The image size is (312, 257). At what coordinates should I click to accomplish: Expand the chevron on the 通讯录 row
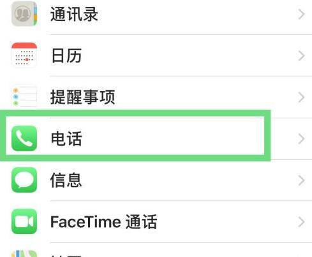(301, 15)
